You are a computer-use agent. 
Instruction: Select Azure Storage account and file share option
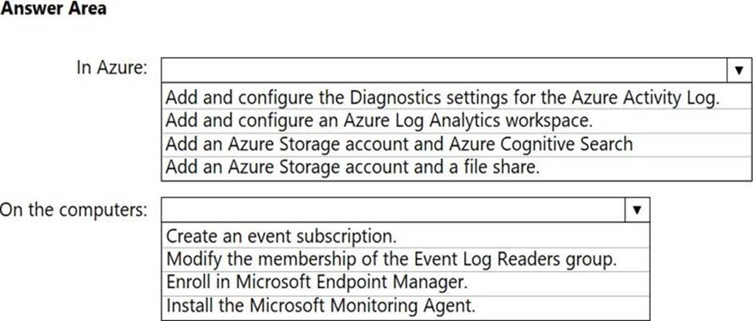coord(353,167)
